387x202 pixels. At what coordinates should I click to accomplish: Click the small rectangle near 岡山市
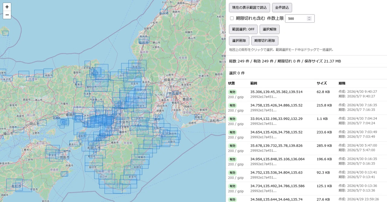(42, 122)
